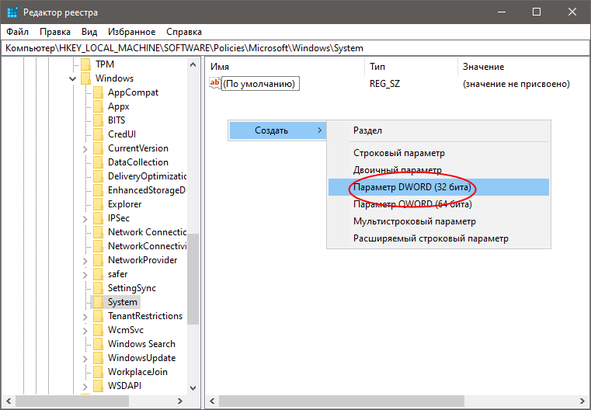Expand the NetworkProvider key

pos(85,261)
